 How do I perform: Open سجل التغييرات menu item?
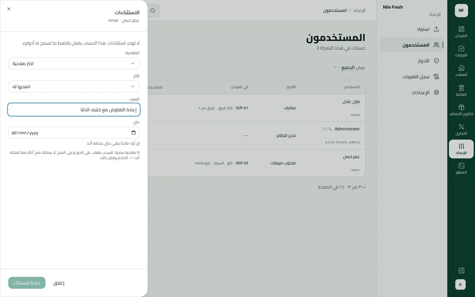point(412,77)
